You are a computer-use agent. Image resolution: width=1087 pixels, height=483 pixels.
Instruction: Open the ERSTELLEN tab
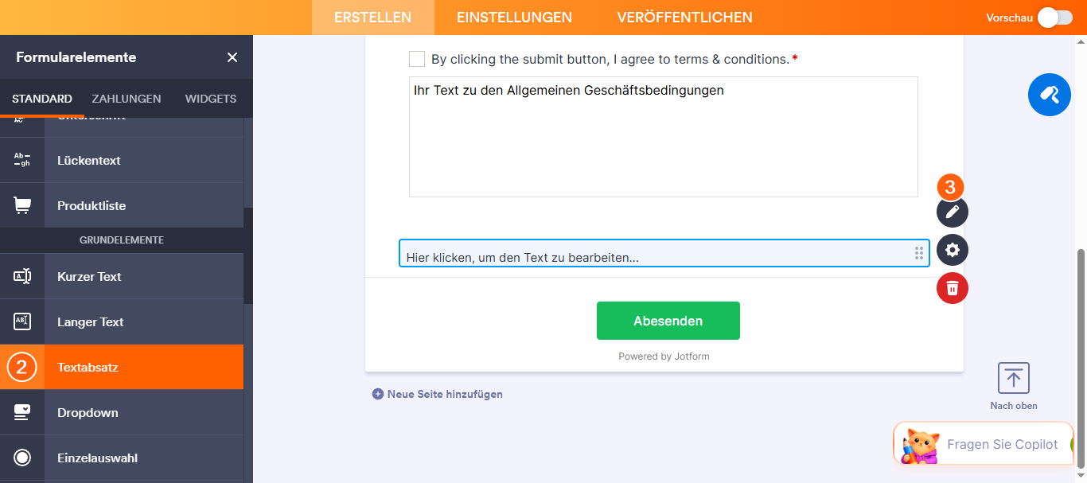[373, 18]
